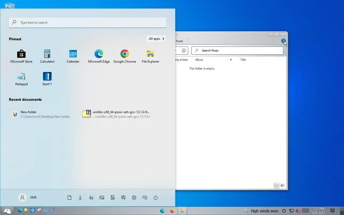This screenshot has height=215, width=344.
Task: Launch PowerShell from taskbar quick launch
Action: click(x=52, y=210)
